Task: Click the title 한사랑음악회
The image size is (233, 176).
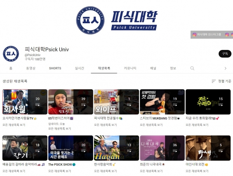Action: [x=105, y=164]
